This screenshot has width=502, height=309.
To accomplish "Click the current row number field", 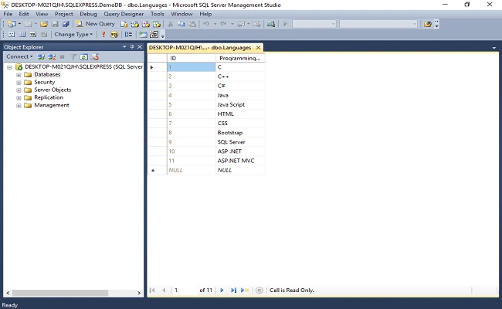I will click(184, 290).
